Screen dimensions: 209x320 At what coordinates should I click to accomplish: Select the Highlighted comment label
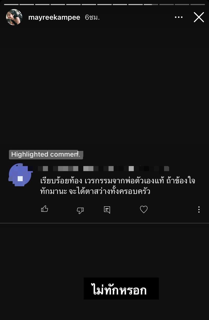pos(46,154)
